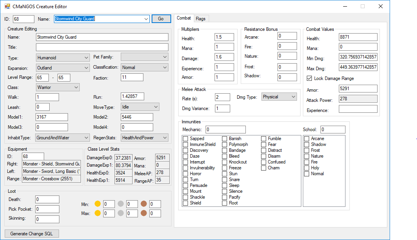Viewport: 417px width, 240px height.
Task: Tick the Frost school immunity
Action: coord(307,150)
